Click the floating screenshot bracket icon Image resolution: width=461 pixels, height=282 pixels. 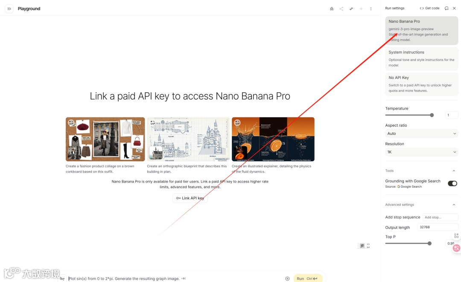(x=368, y=246)
